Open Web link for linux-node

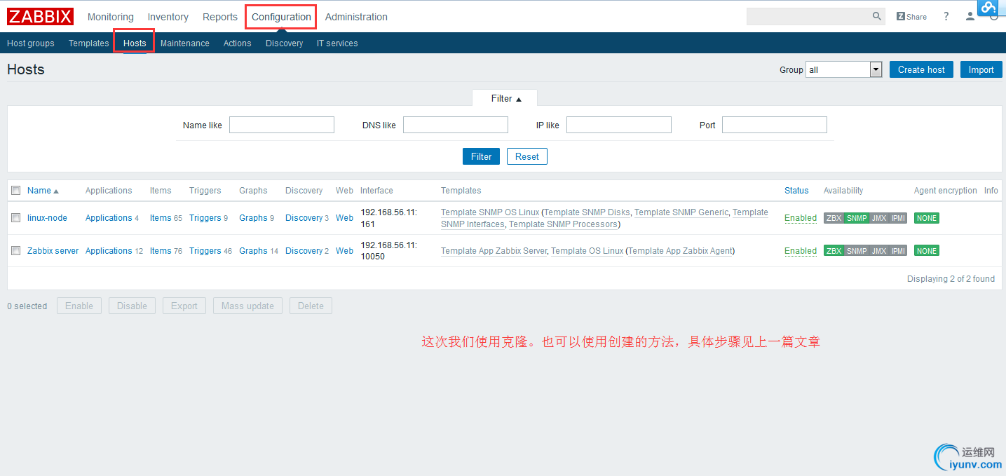pyautogui.click(x=344, y=218)
